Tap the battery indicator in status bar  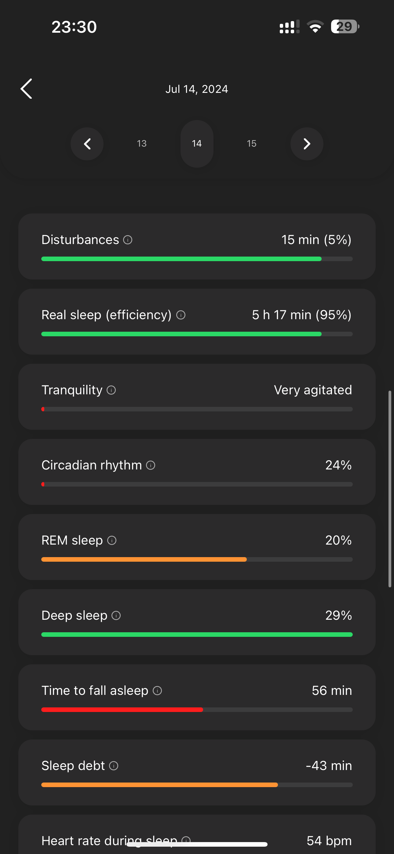tap(345, 27)
